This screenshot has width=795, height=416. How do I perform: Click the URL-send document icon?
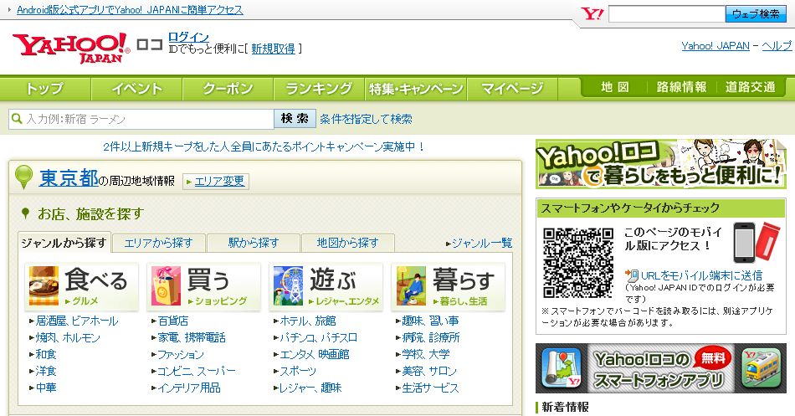632,275
